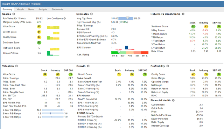Viewport: 224px width, 129px height.
Task: Click the info icon next to Valuation
Action: point(16,66)
